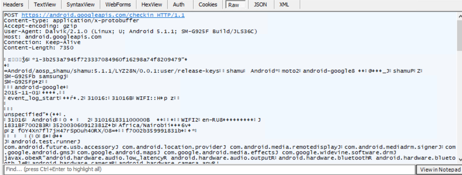Open the XML tab
Viewport: 462px width, 175px height.
click(x=284, y=5)
